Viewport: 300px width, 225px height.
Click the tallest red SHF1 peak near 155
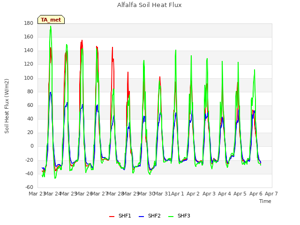point(82,41)
